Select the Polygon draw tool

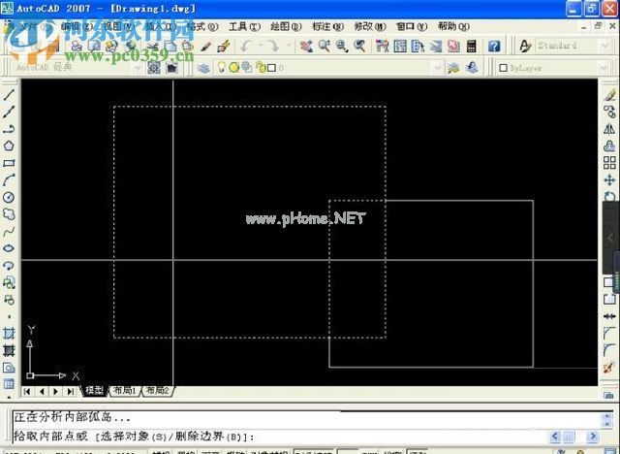coord(9,146)
